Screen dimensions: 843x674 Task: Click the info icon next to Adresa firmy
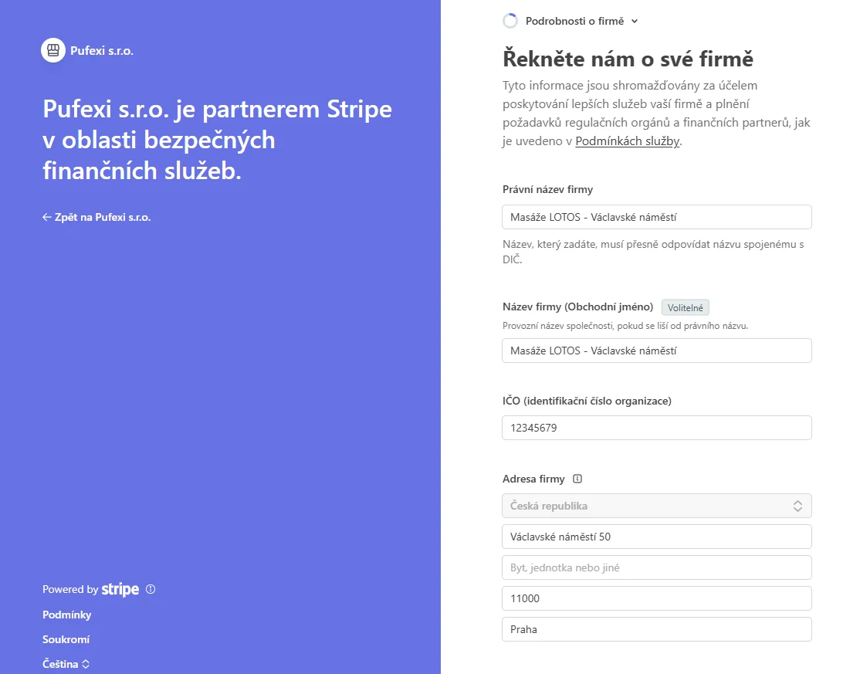pos(577,479)
